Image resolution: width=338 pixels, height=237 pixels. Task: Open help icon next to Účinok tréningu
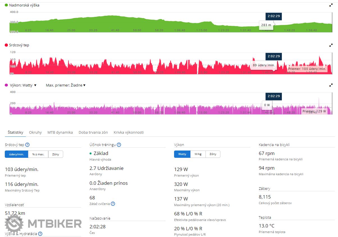pos(119,145)
